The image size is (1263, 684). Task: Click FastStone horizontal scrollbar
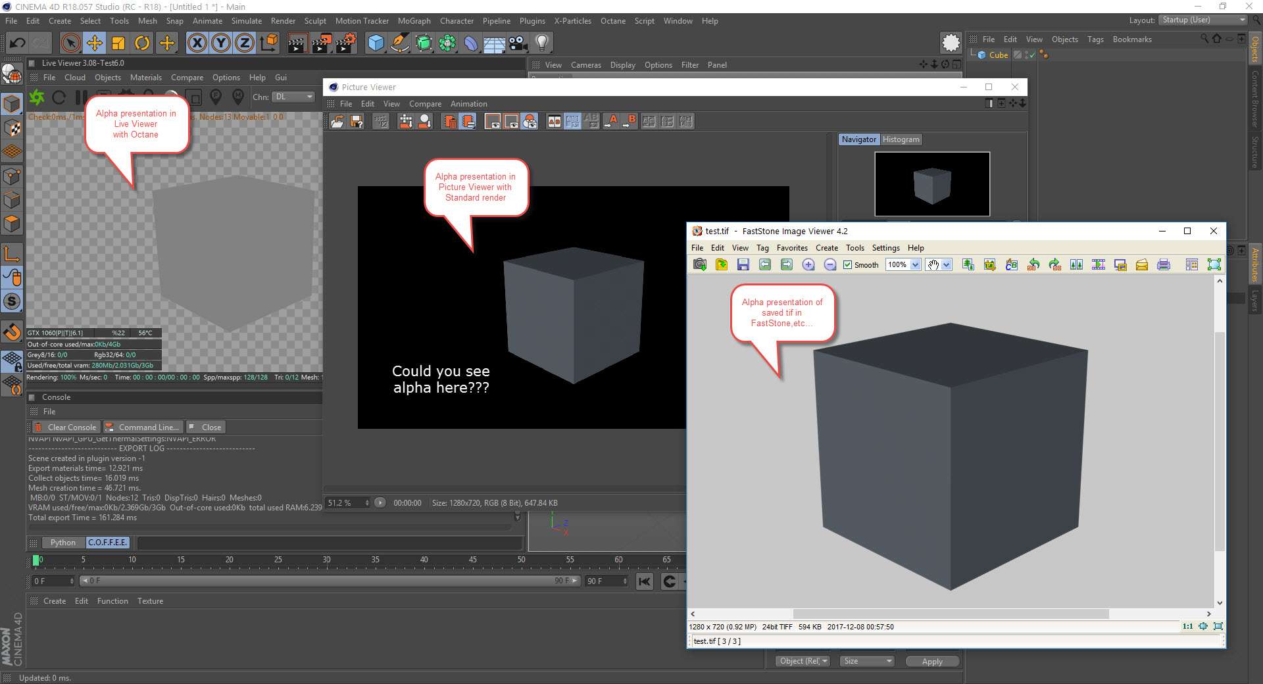coord(951,614)
